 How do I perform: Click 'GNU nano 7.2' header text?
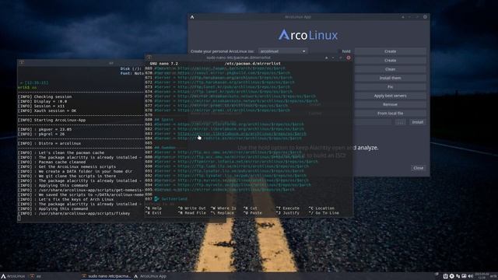point(164,64)
